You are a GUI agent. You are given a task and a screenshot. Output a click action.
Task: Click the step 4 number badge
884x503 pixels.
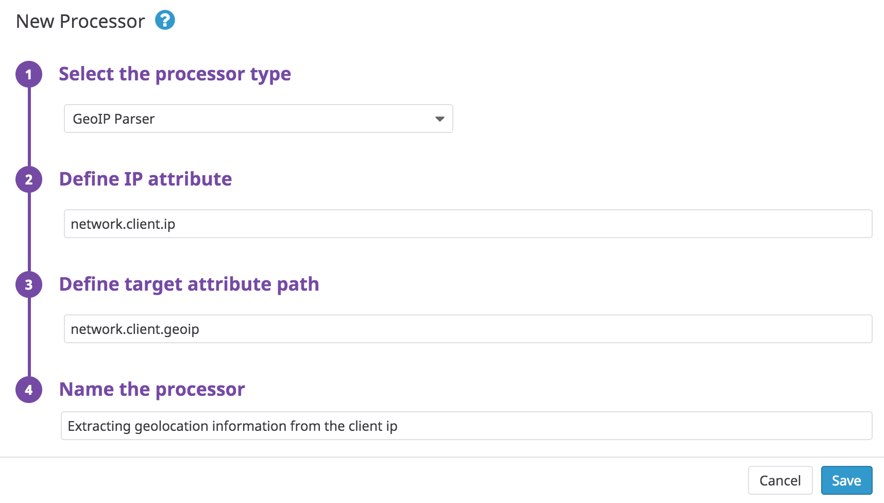click(x=29, y=390)
